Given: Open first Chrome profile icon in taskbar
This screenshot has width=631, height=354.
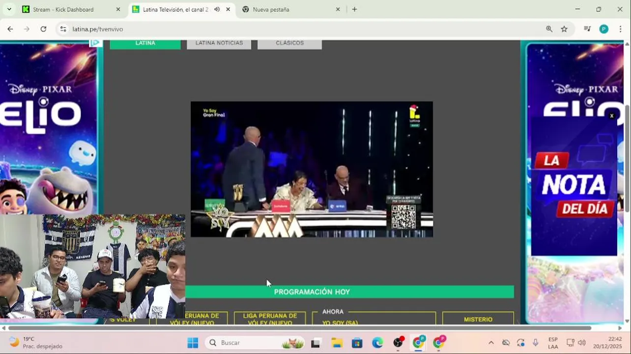Looking at the screenshot, I should click(x=419, y=343).
